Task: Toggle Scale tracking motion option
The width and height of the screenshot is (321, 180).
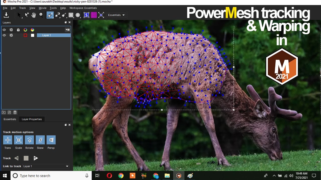Action: tap(19, 140)
